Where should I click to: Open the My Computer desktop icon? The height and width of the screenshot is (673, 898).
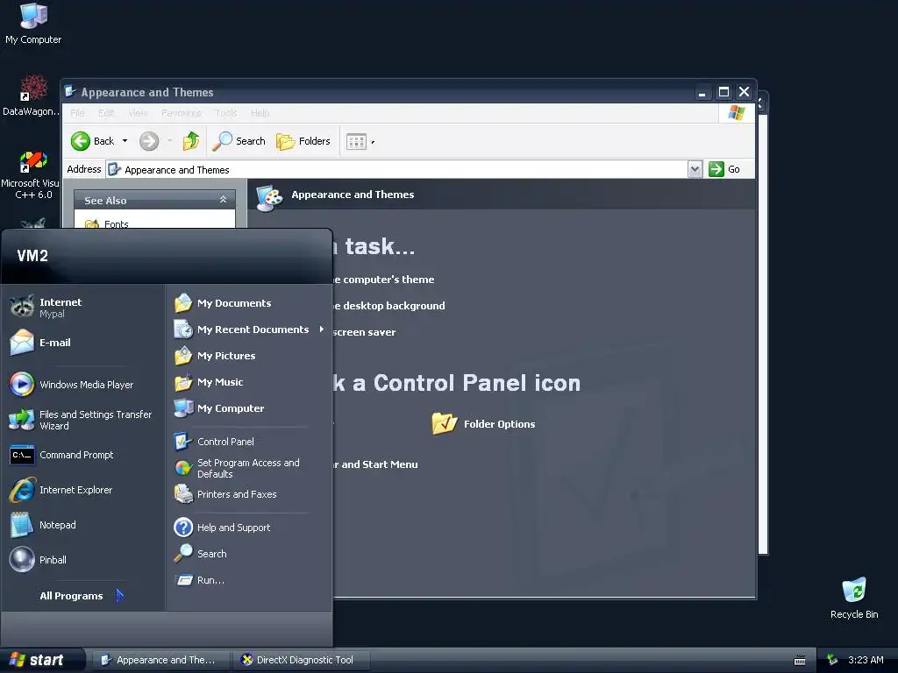[x=33, y=23]
